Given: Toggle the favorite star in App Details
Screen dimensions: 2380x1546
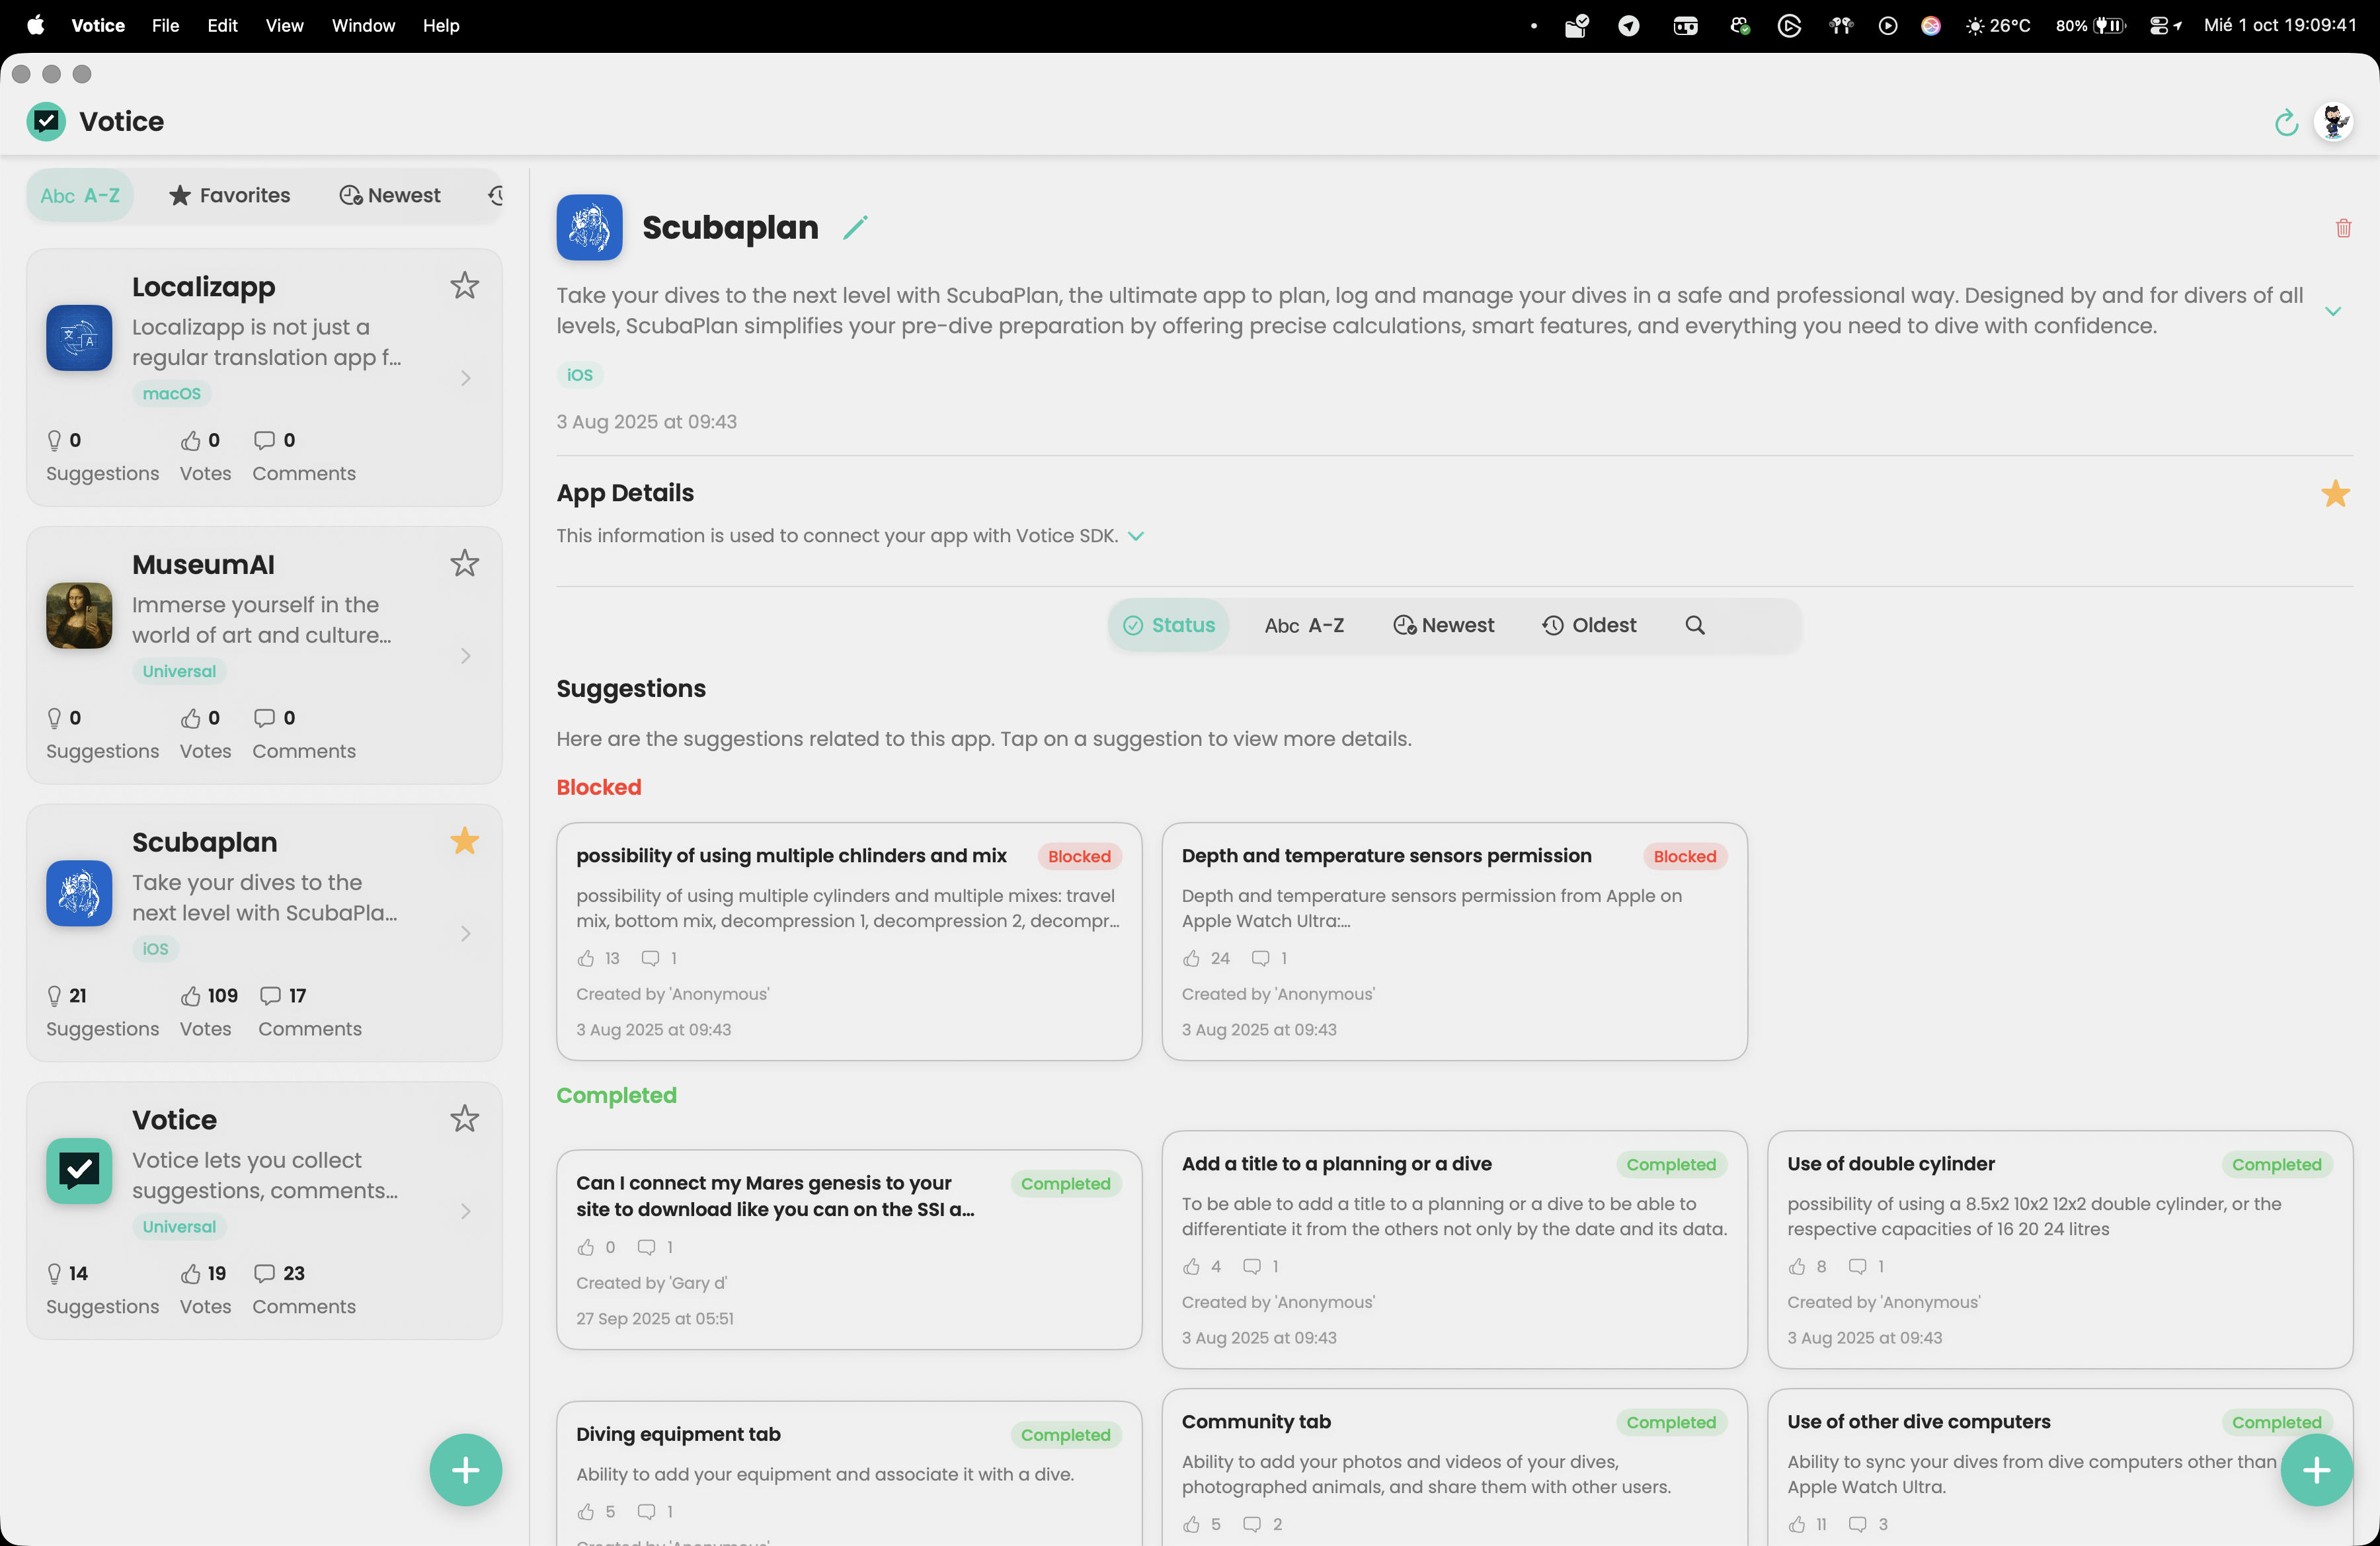Looking at the screenshot, I should tap(2335, 493).
